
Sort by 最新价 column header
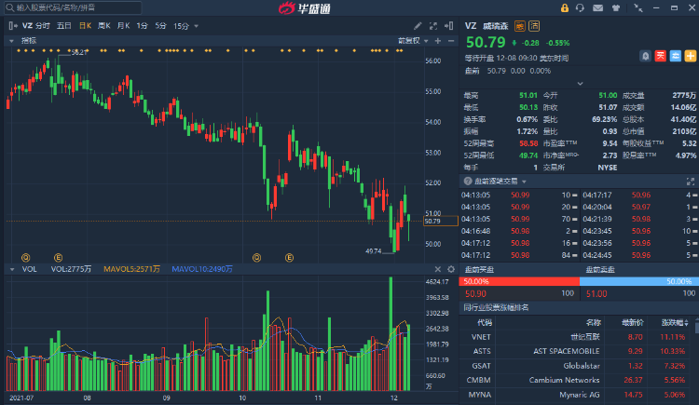pyautogui.click(x=632, y=322)
